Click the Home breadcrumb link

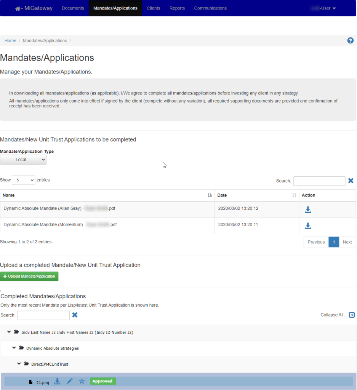point(10,40)
